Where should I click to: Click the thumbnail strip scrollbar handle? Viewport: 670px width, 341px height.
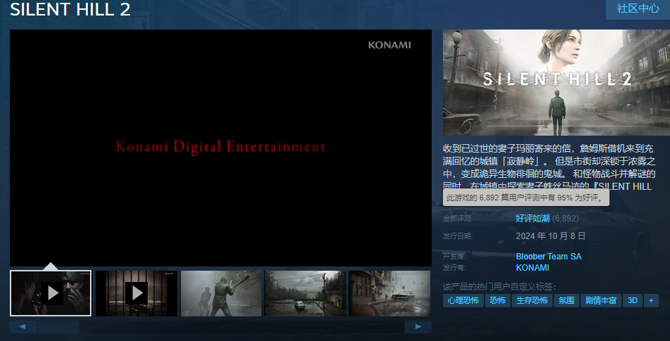(x=58, y=326)
